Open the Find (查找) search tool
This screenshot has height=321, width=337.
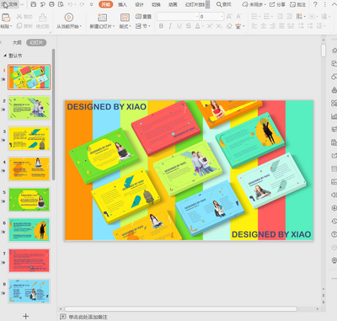tap(224, 4)
